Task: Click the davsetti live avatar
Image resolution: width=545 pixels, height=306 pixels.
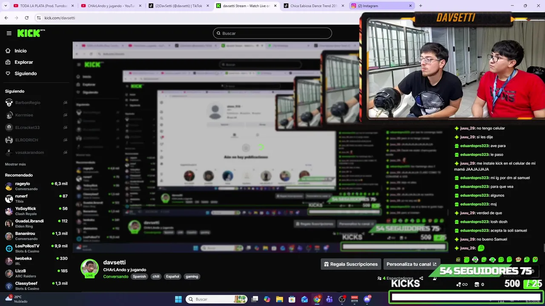Action: (89, 269)
